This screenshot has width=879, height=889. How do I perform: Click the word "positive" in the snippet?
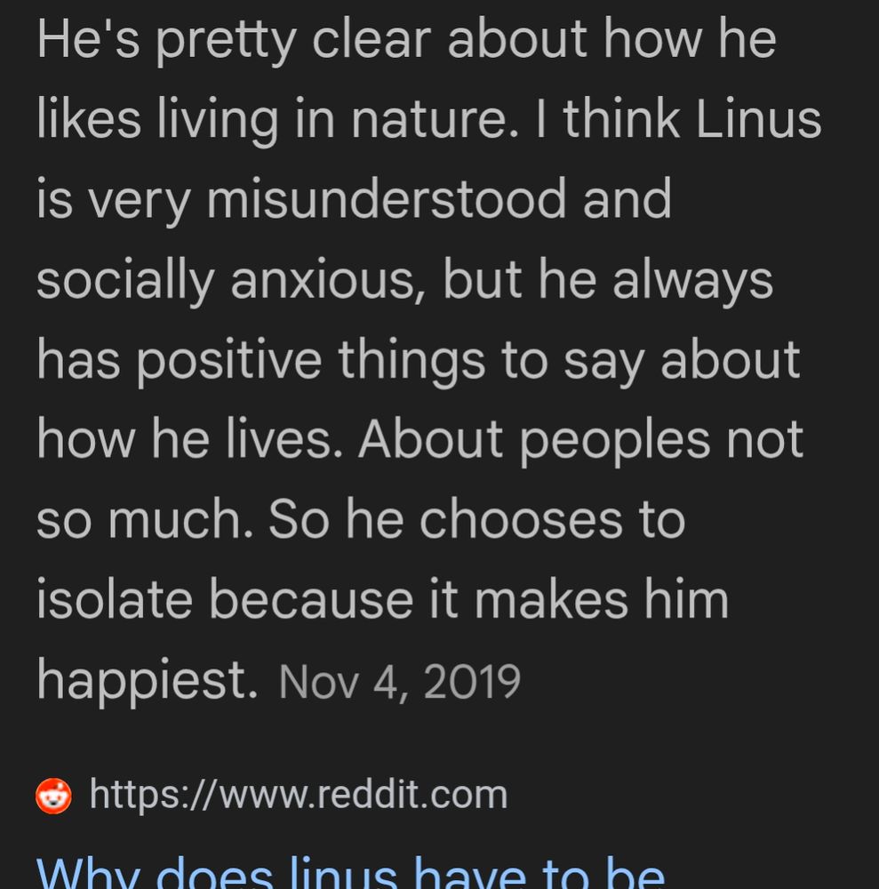229,363
